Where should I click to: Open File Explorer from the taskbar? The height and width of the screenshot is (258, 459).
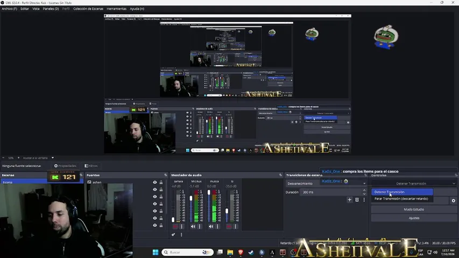tap(230, 252)
